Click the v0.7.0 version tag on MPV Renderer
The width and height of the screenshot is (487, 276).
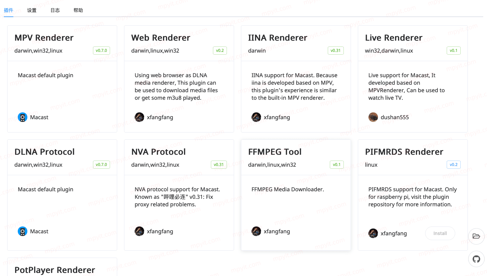pos(102,51)
